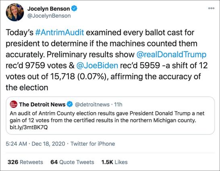Click the 5:24 AM · Dec 18, 2020 timestamp
The height and width of the screenshot is (171, 220).
coord(35,144)
